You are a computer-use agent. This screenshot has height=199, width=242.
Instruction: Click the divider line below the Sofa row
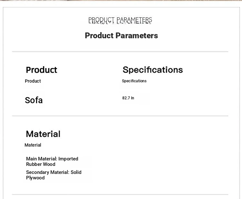tap(120, 116)
